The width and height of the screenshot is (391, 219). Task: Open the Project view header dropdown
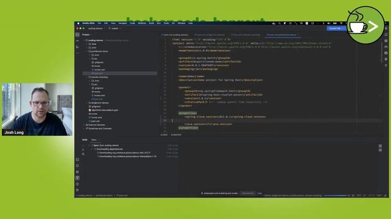pyautogui.click(x=87, y=35)
